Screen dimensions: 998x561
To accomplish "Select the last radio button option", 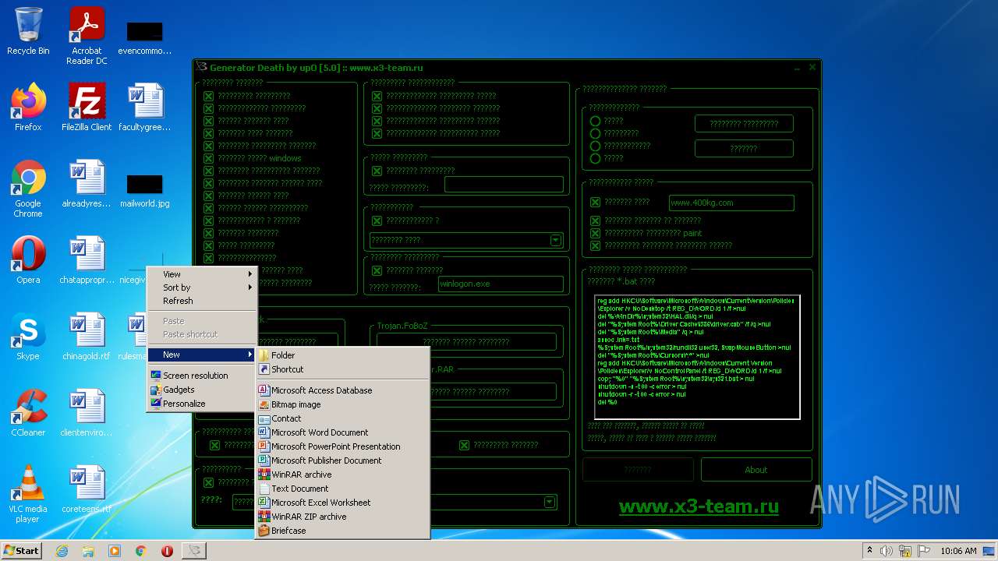I will pyautogui.click(x=595, y=158).
